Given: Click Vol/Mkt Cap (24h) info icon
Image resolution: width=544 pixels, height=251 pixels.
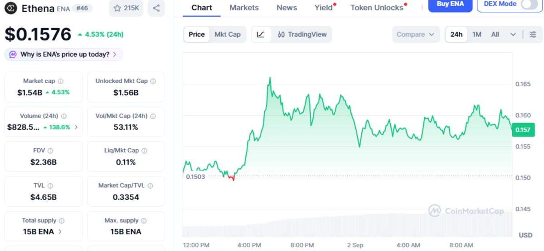Looking at the screenshot, I should coord(153,116).
